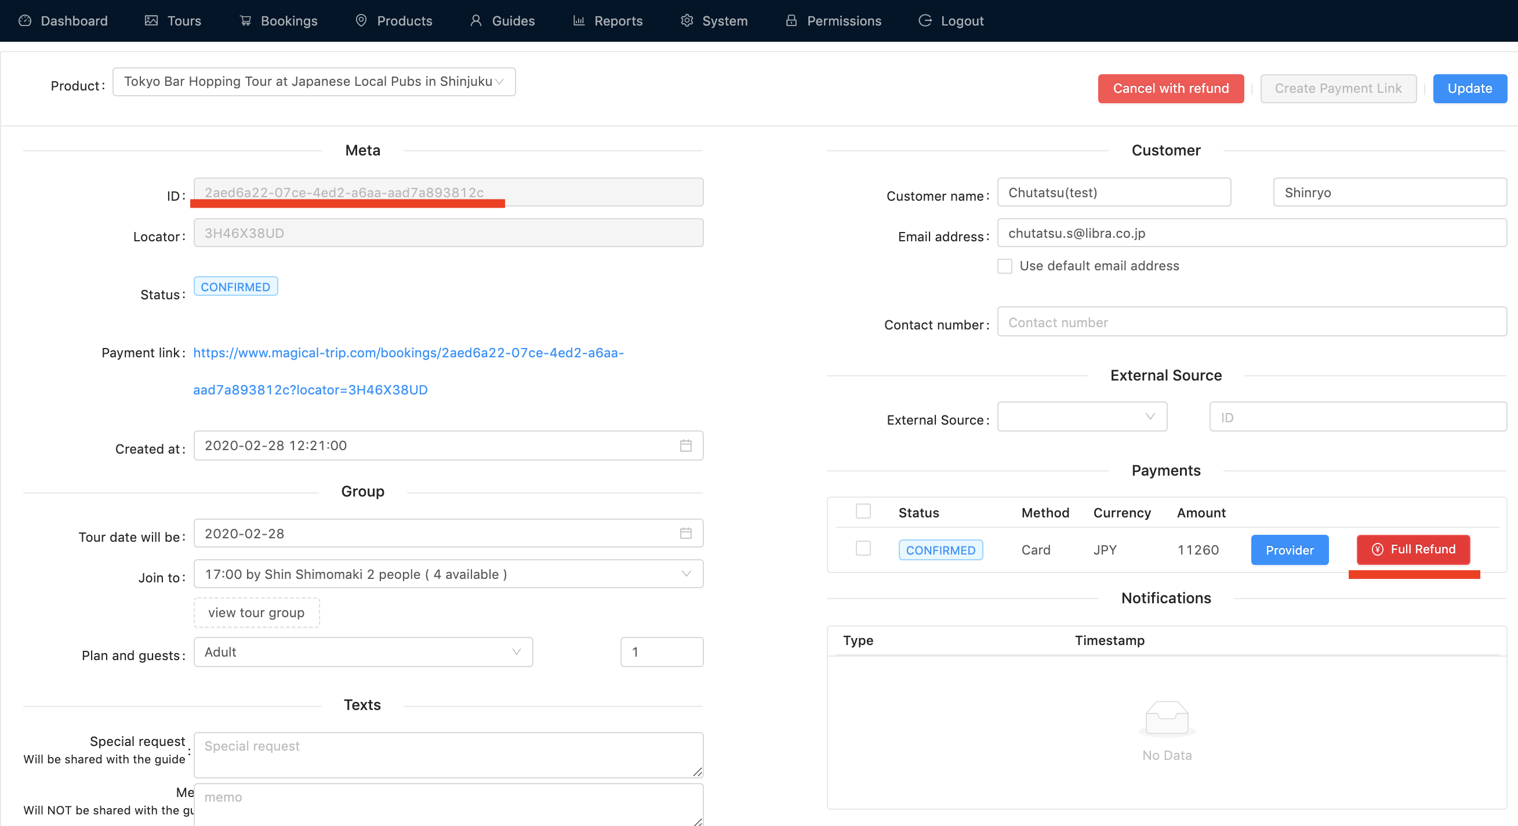Click the Guides person icon
Image resolution: width=1518 pixels, height=826 pixels.
pyautogui.click(x=476, y=21)
